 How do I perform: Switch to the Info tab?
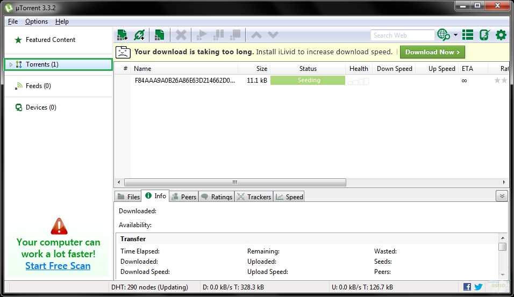[155, 196]
